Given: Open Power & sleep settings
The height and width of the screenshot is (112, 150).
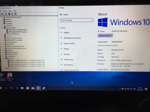Looking at the screenshot, I should point(69,44).
